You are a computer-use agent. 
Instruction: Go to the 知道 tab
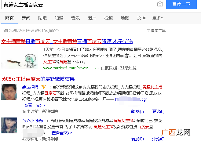(x=59, y=18)
